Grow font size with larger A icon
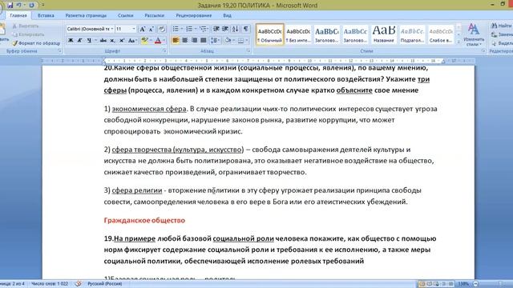 [143, 30]
